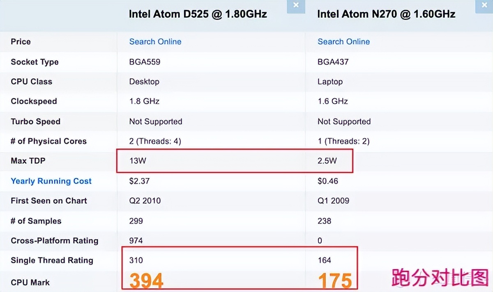Remove the Intel Atom N270 column

pos(485,5)
